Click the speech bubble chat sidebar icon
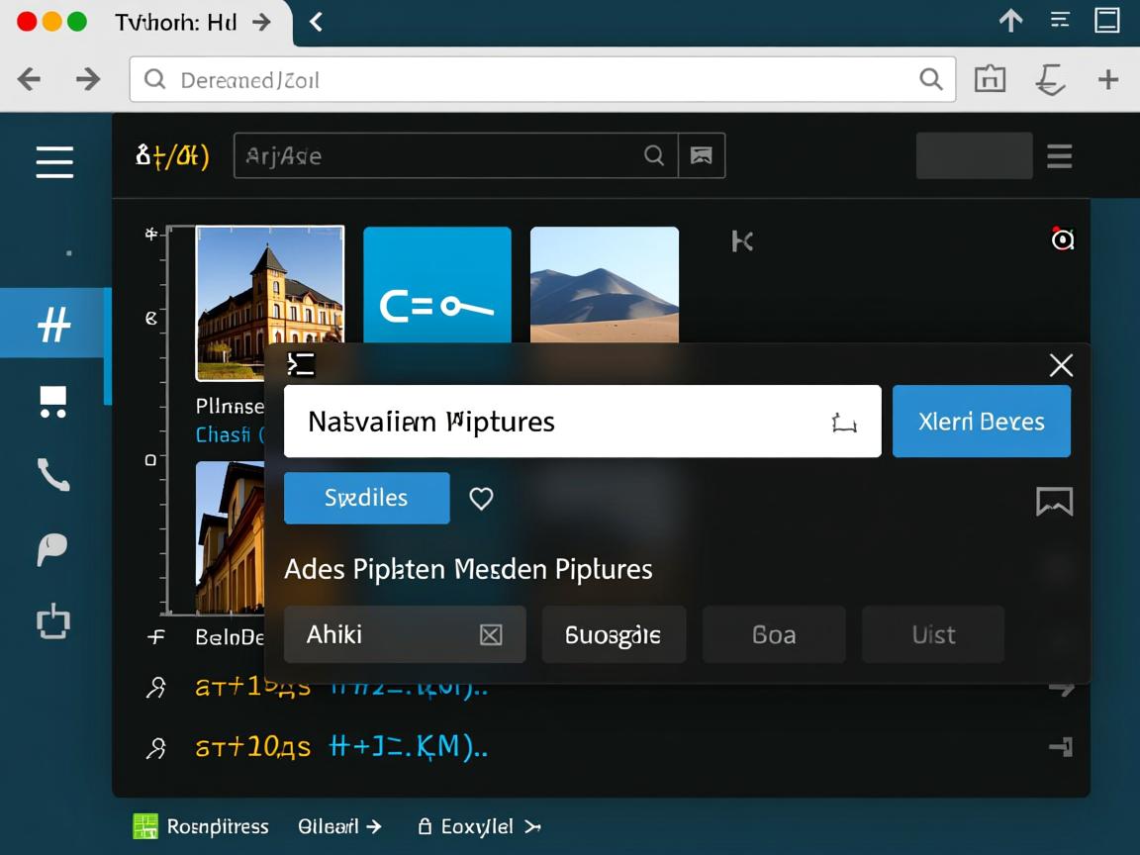This screenshot has width=1140, height=855. (51, 548)
